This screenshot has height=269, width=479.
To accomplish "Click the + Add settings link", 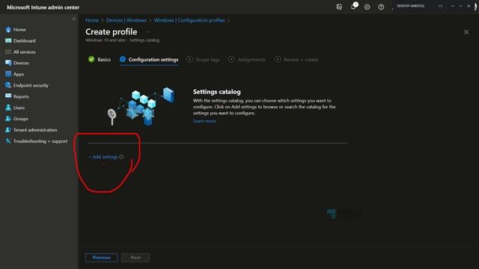I will click(103, 157).
